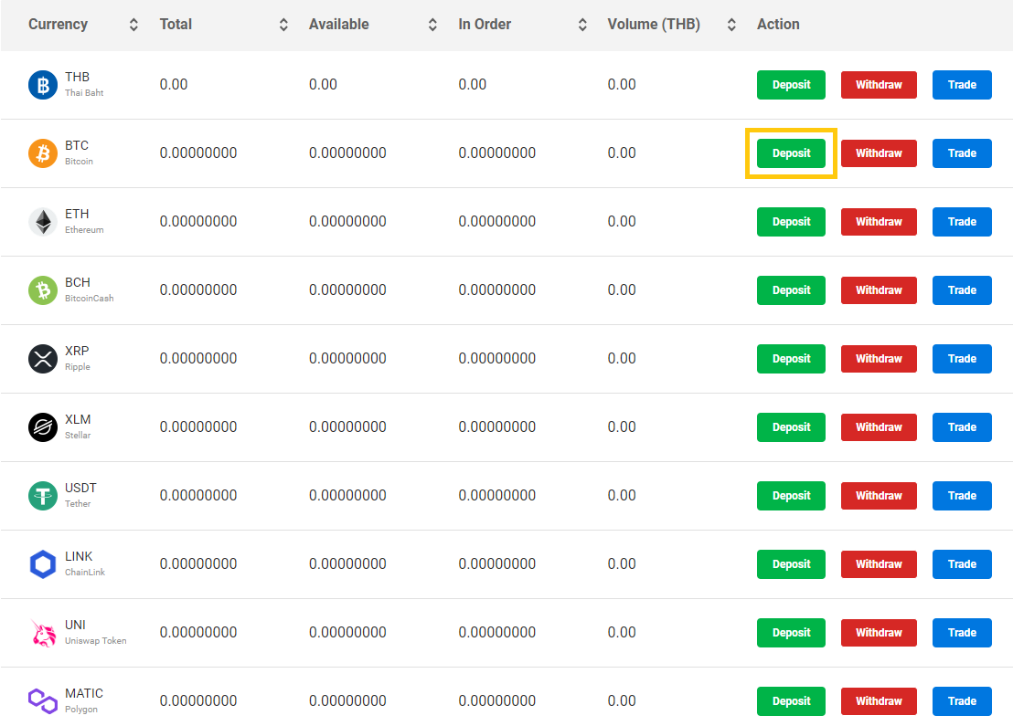
Task: Deposit Tether (USDT)
Action: click(x=791, y=496)
